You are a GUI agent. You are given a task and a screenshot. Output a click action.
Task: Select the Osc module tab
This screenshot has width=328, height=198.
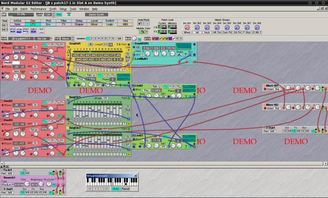(x=33, y=20)
